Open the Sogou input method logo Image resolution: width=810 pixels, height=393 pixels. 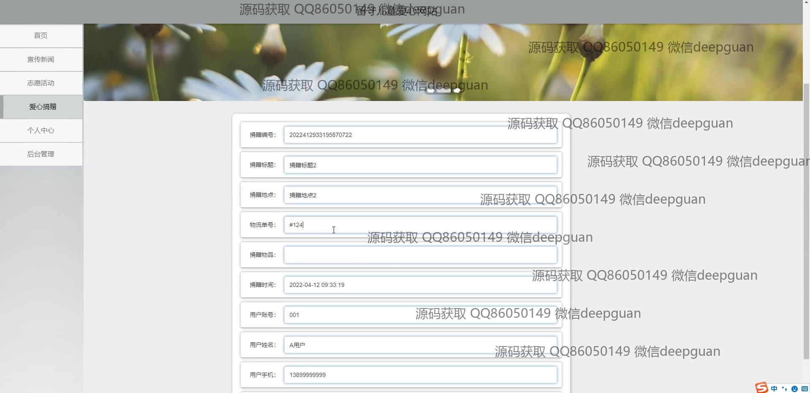coord(762,388)
